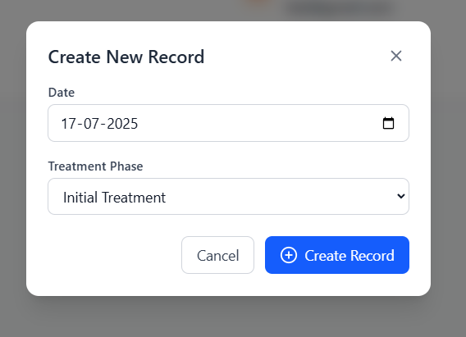Image resolution: width=466 pixels, height=337 pixels.
Task: Click the blurred header text behind the overlay
Action: pos(339,7)
